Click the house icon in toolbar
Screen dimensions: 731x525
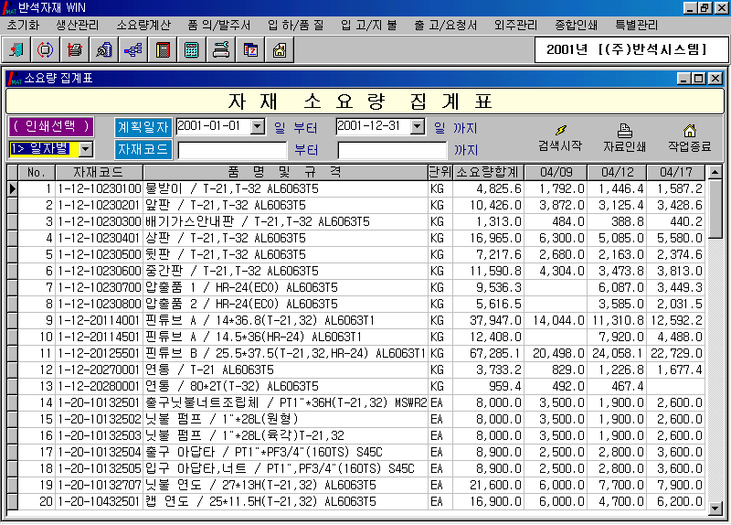click(279, 49)
